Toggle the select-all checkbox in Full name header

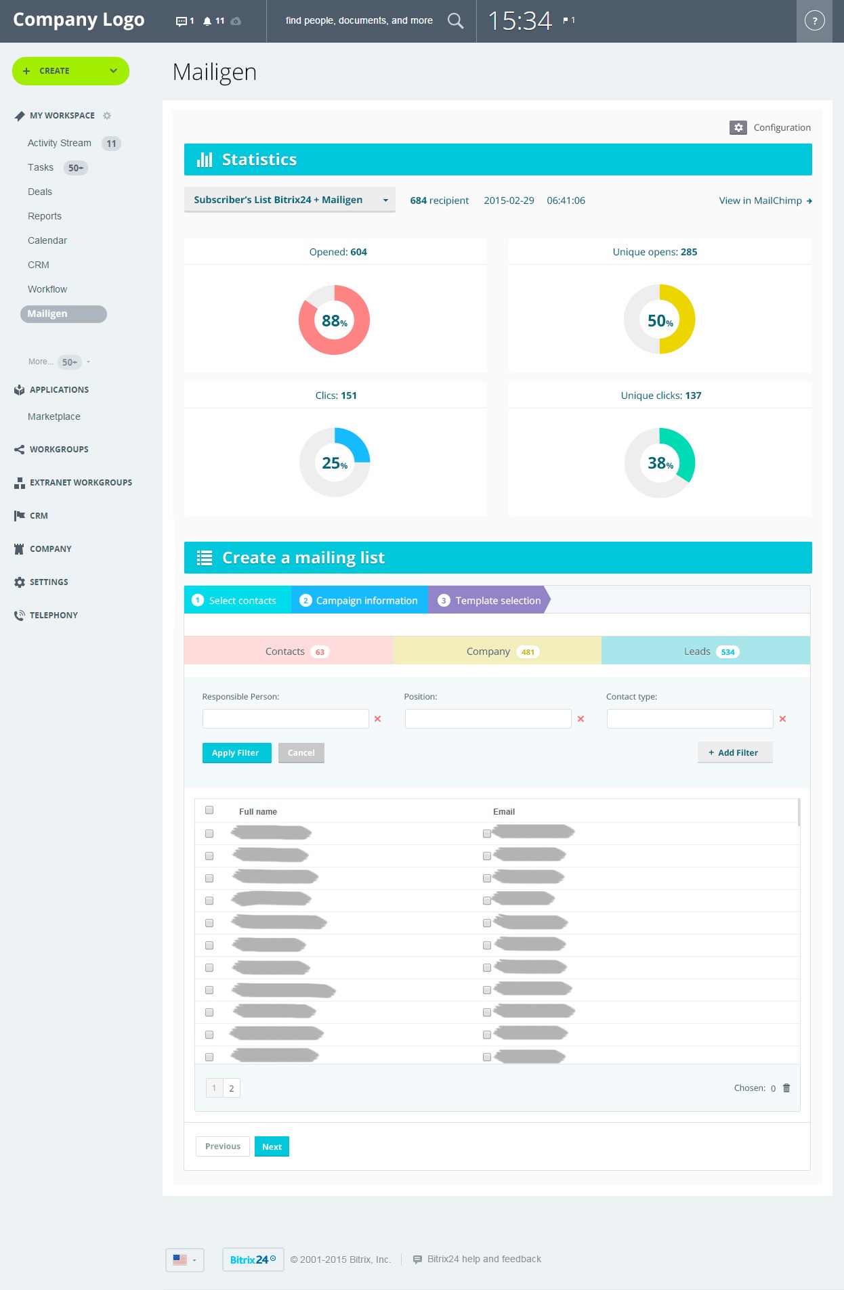point(209,810)
